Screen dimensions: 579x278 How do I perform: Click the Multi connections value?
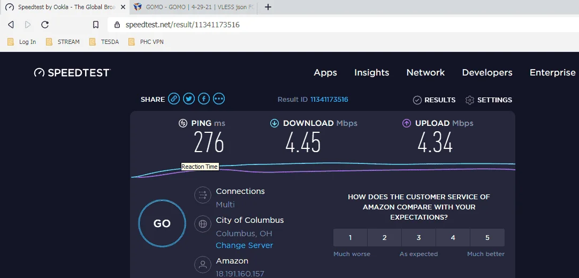(x=225, y=205)
